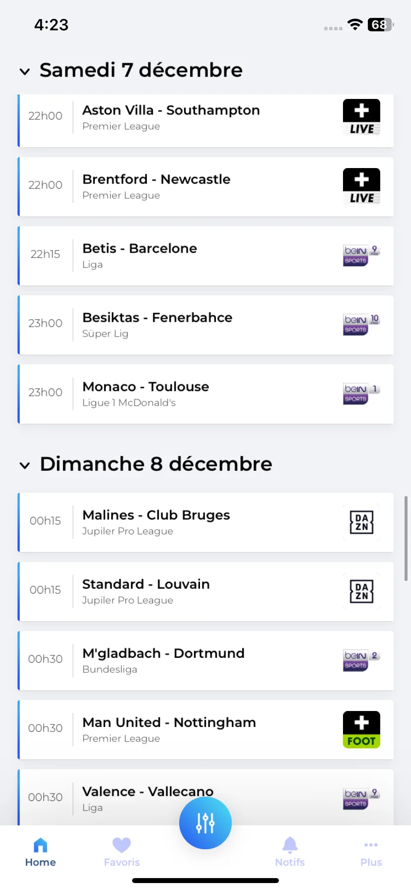Switch to the Favoris tab
Image resolution: width=411 pixels, height=891 pixels.
(122, 852)
